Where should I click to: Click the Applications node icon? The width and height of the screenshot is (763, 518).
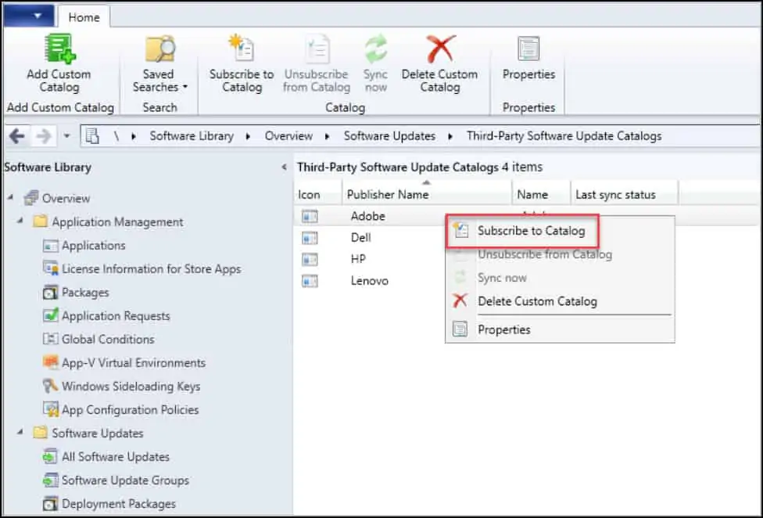tap(50, 246)
